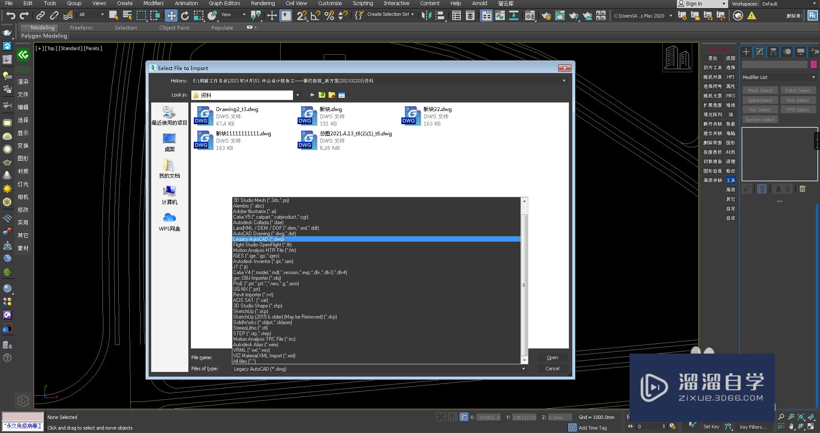
Task: Open the Rendering menu
Action: pos(263,3)
